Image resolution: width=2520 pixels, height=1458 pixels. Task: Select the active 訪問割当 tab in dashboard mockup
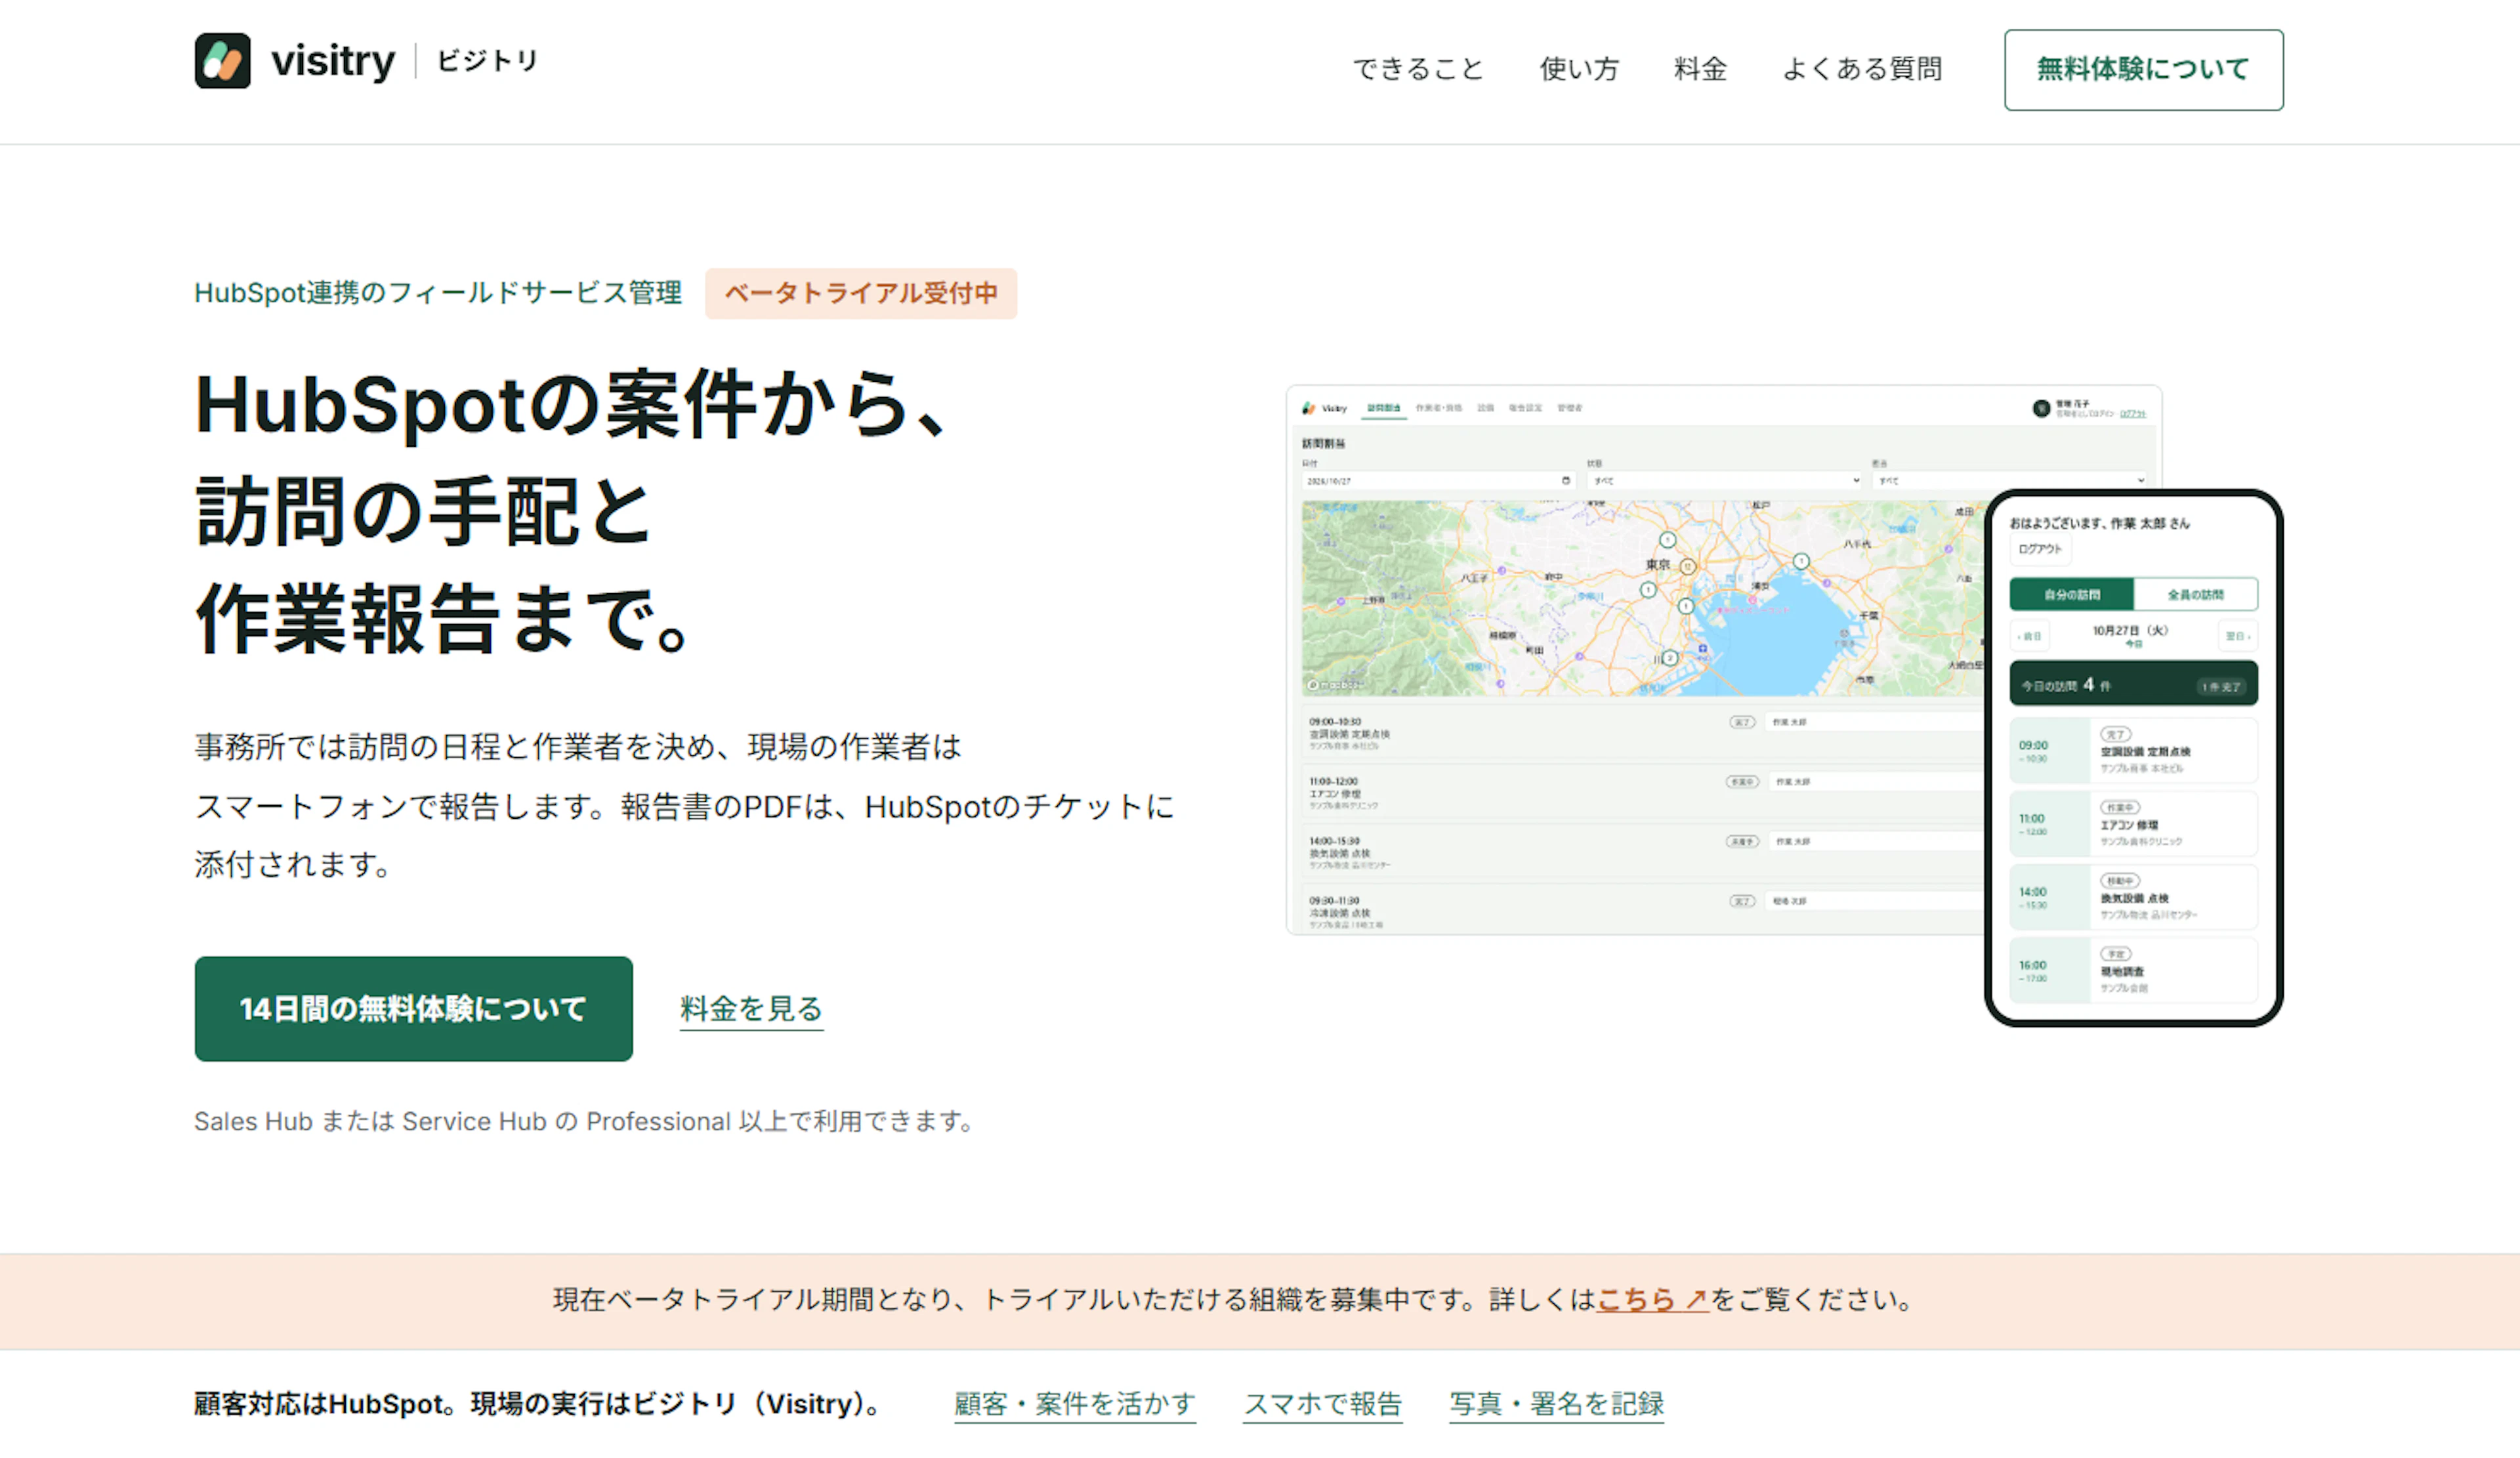click(x=1384, y=408)
